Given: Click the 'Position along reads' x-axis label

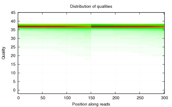Looking at the screenshot, I should point(91,104).
